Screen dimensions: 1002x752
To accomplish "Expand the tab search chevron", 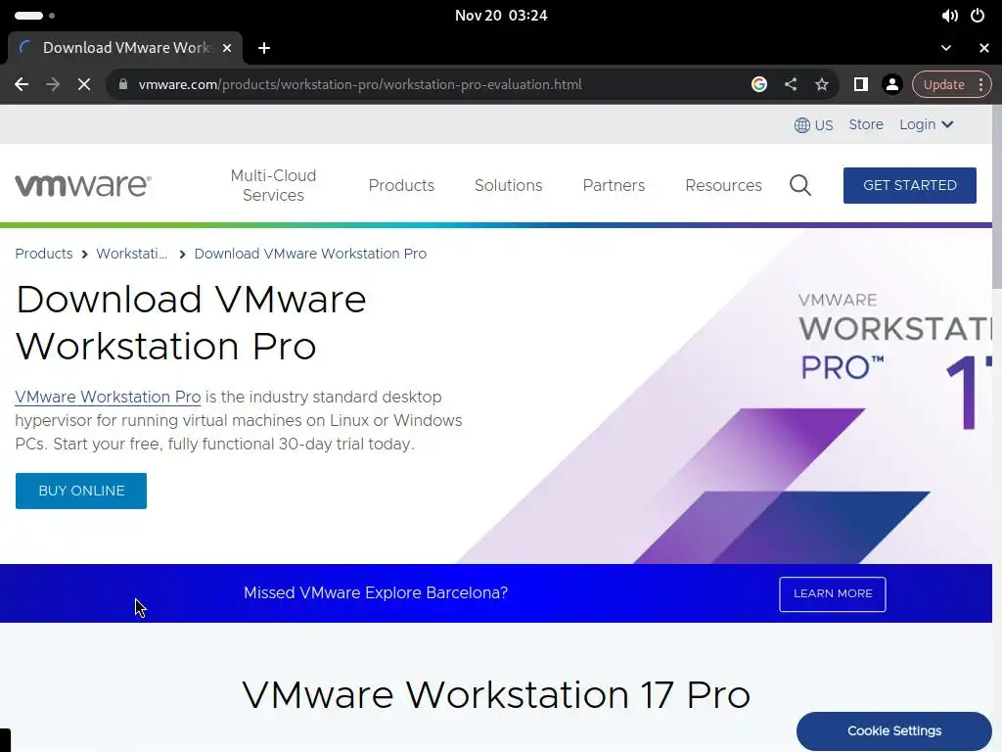I will pos(946,48).
